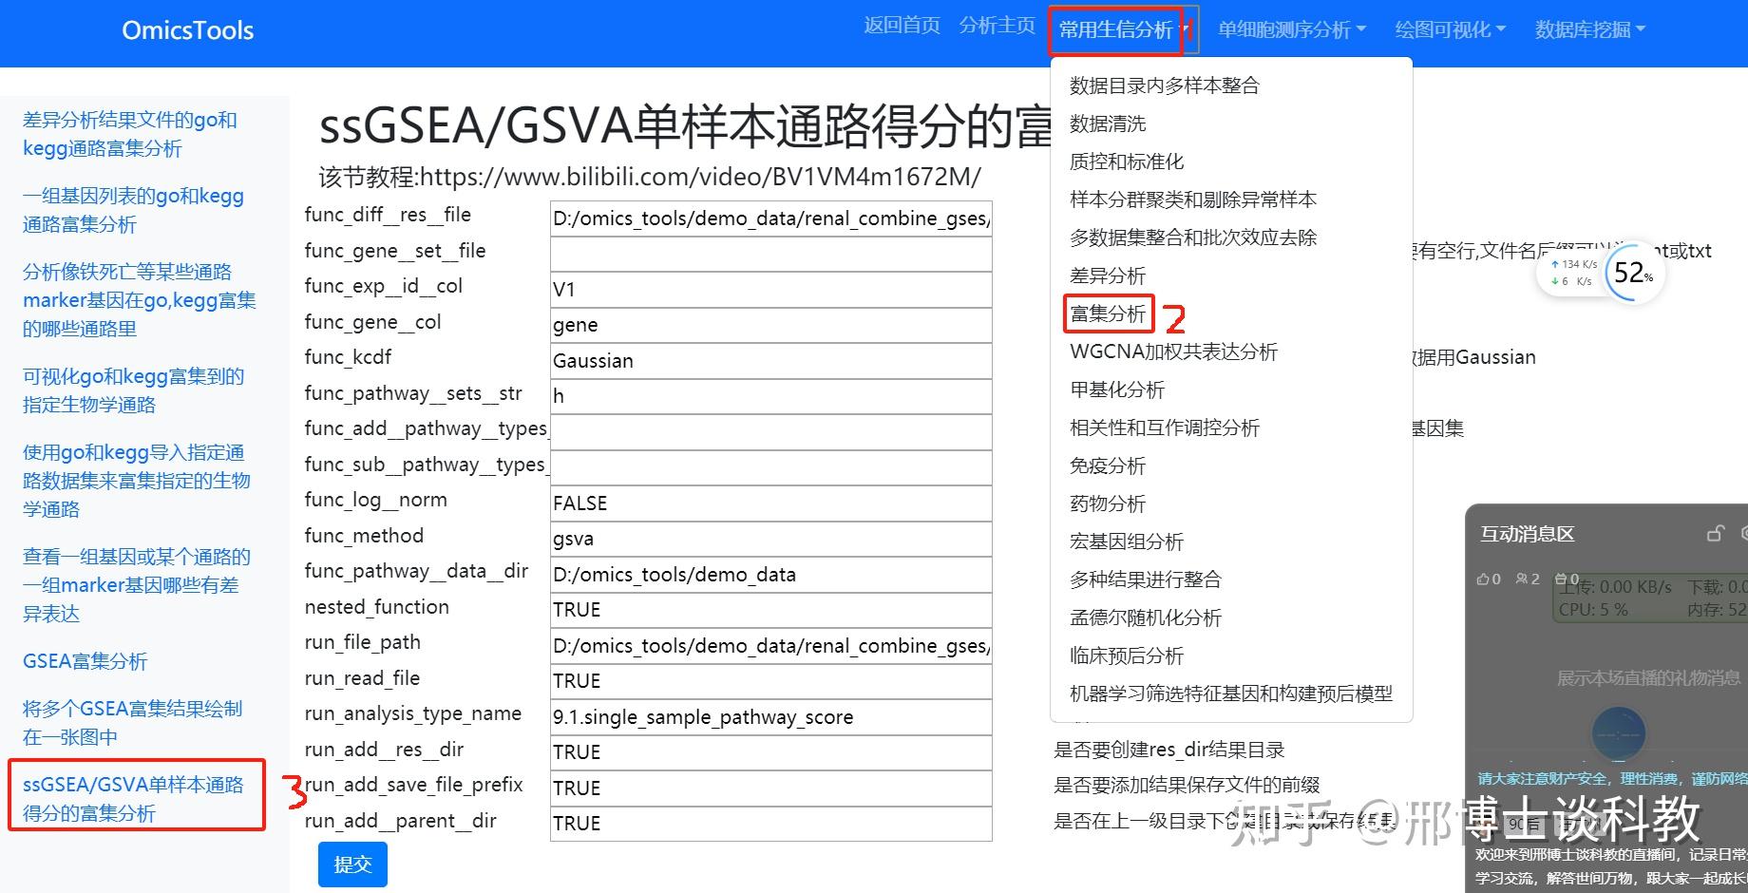Click the func_kcdf field containing Gaussian

pos(769,360)
